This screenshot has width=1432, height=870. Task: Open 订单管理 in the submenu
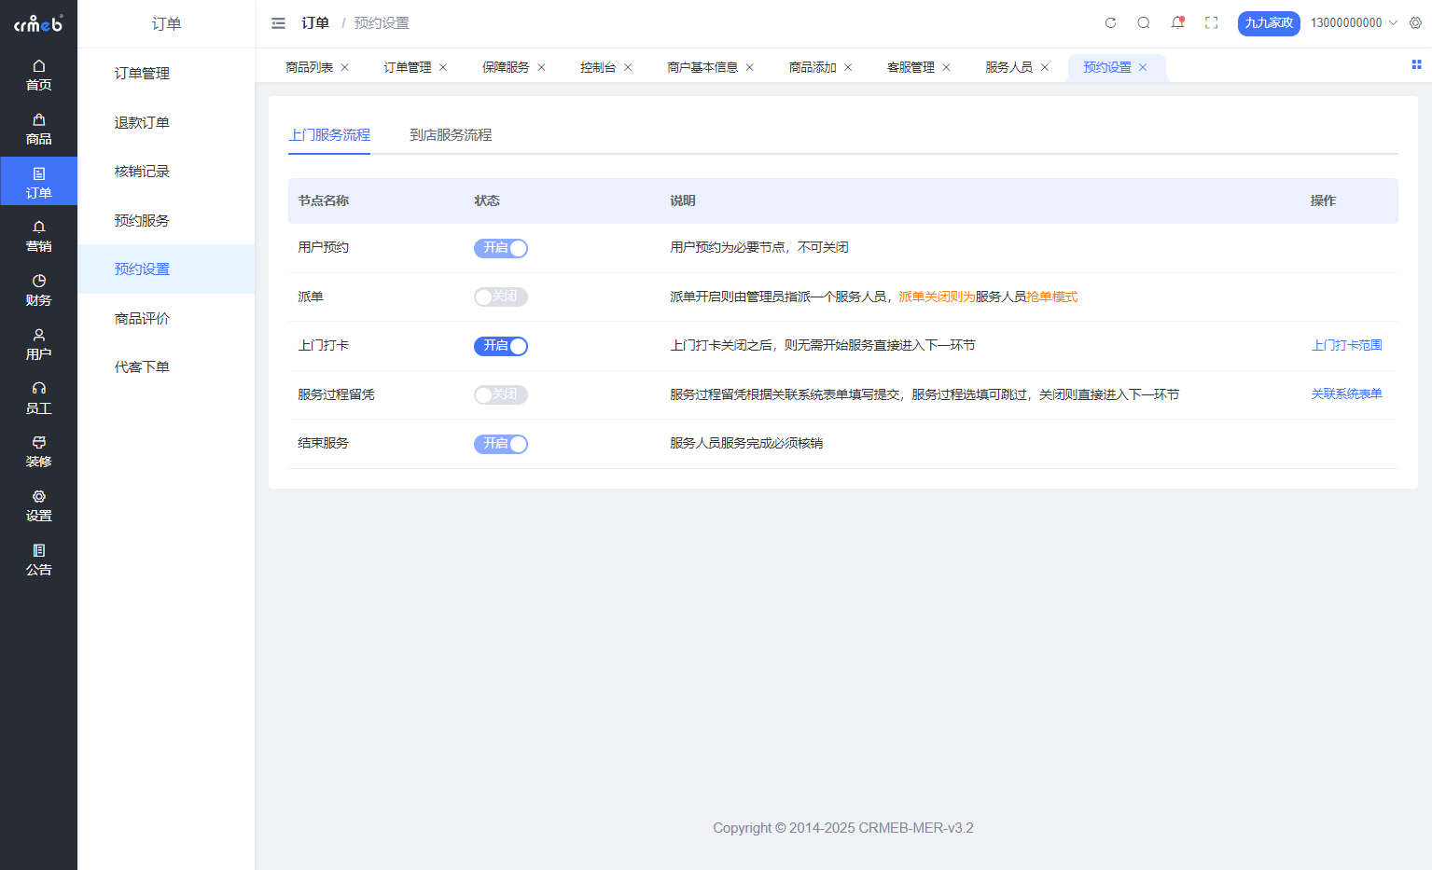point(166,73)
